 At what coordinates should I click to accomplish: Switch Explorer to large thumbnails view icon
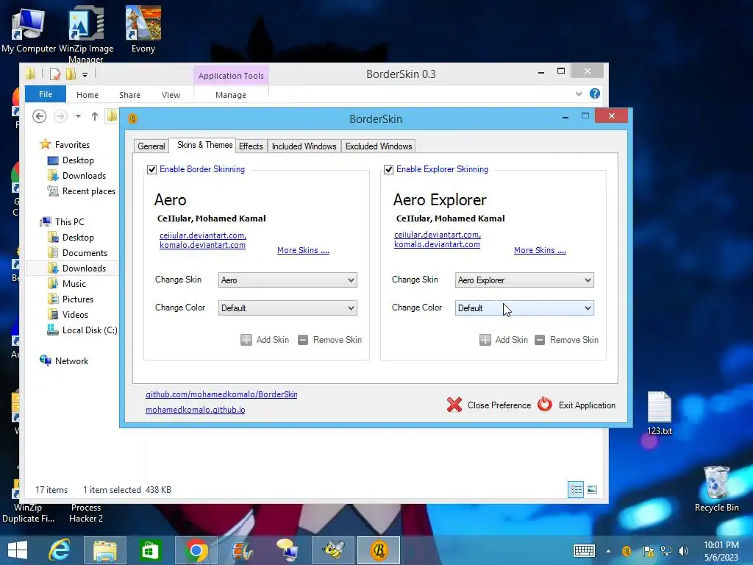click(592, 489)
